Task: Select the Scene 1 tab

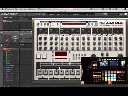Action: [22, 17]
